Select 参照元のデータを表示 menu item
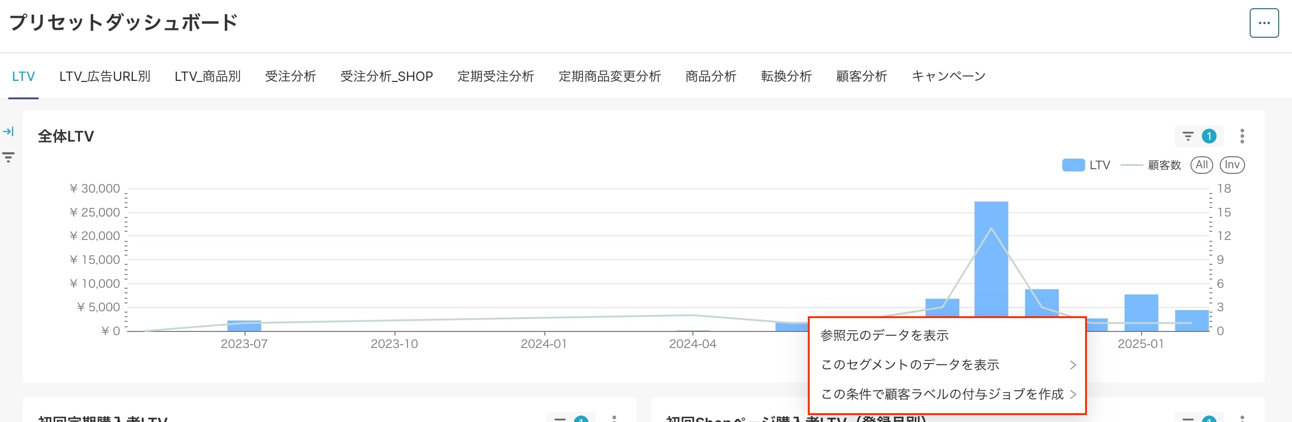Screen dimensions: 1292x422 point(947,335)
